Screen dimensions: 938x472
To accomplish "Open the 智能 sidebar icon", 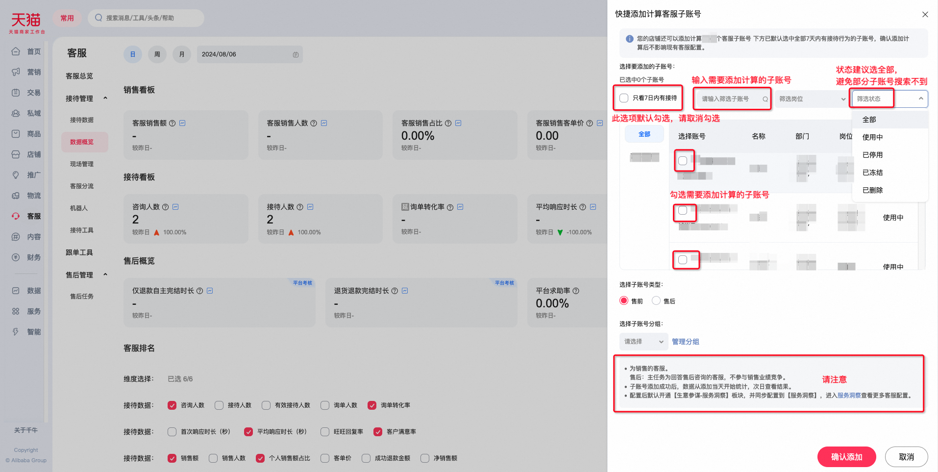I will (16, 332).
